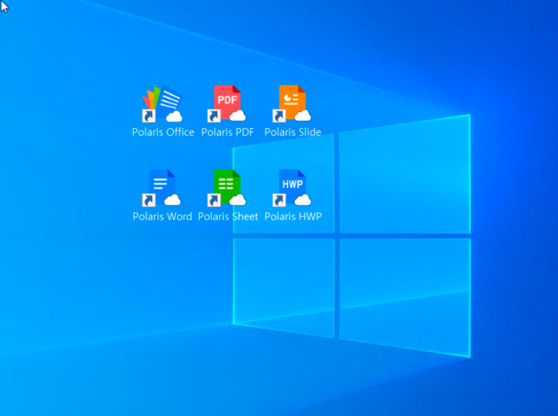Viewport: 558px width, 416px height.
Task: Click the "Polaris HWP" label text
Action: click(x=293, y=217)
